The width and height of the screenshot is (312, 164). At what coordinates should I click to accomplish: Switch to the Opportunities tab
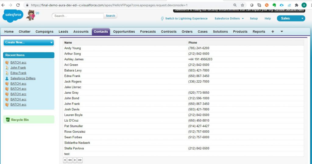124,32
